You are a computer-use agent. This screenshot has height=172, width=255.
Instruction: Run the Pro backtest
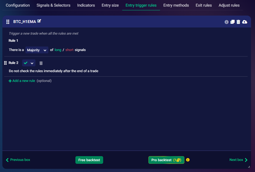pyautogui.click(x=166, y=160)
